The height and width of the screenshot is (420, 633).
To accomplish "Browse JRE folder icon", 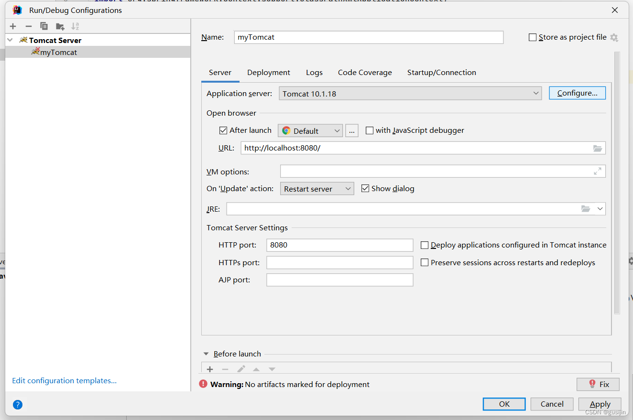I will tap(586, 209).
